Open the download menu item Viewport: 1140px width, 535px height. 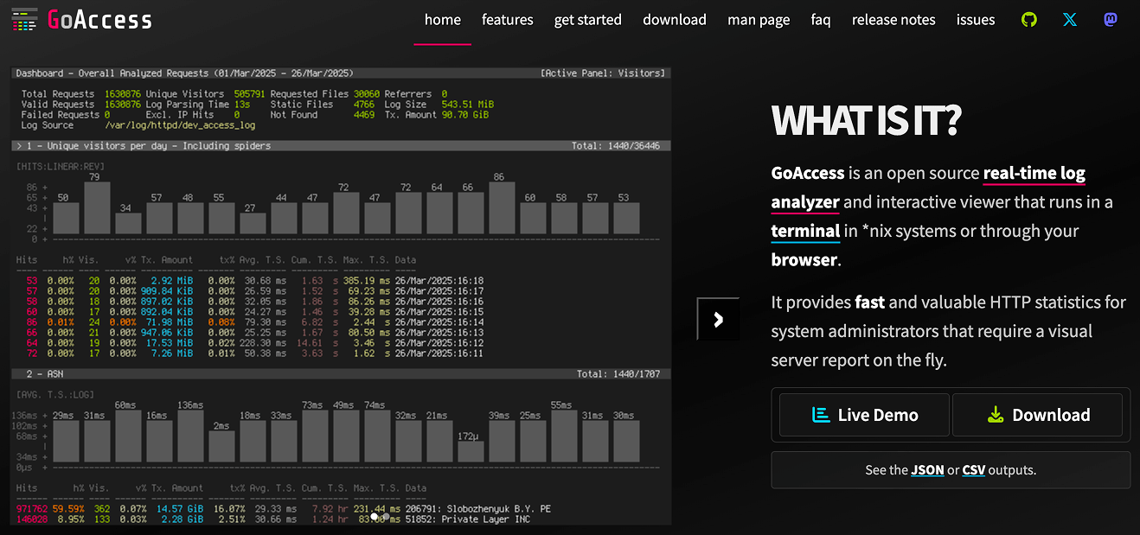pyautogui.click(x=675, y=19)
